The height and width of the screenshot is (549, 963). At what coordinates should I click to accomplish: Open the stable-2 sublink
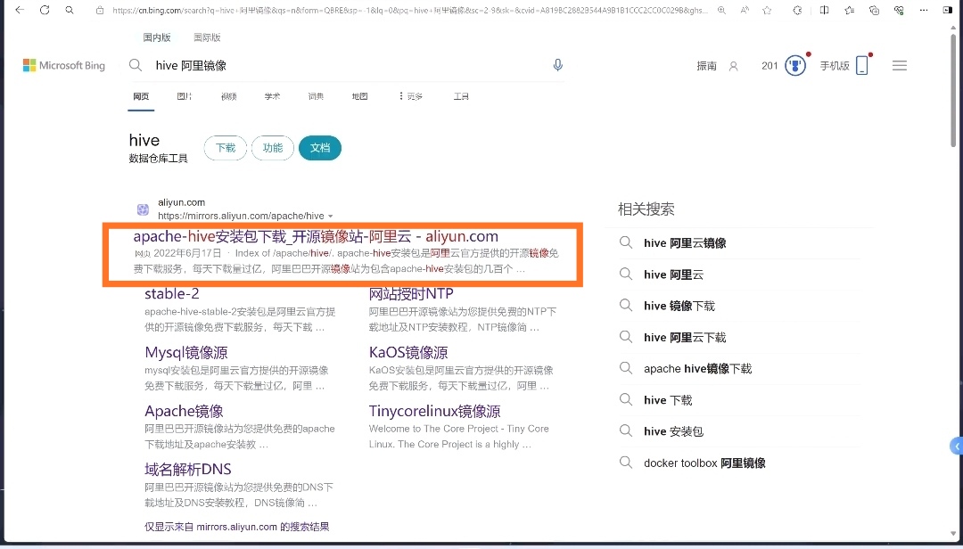[172, 293]
